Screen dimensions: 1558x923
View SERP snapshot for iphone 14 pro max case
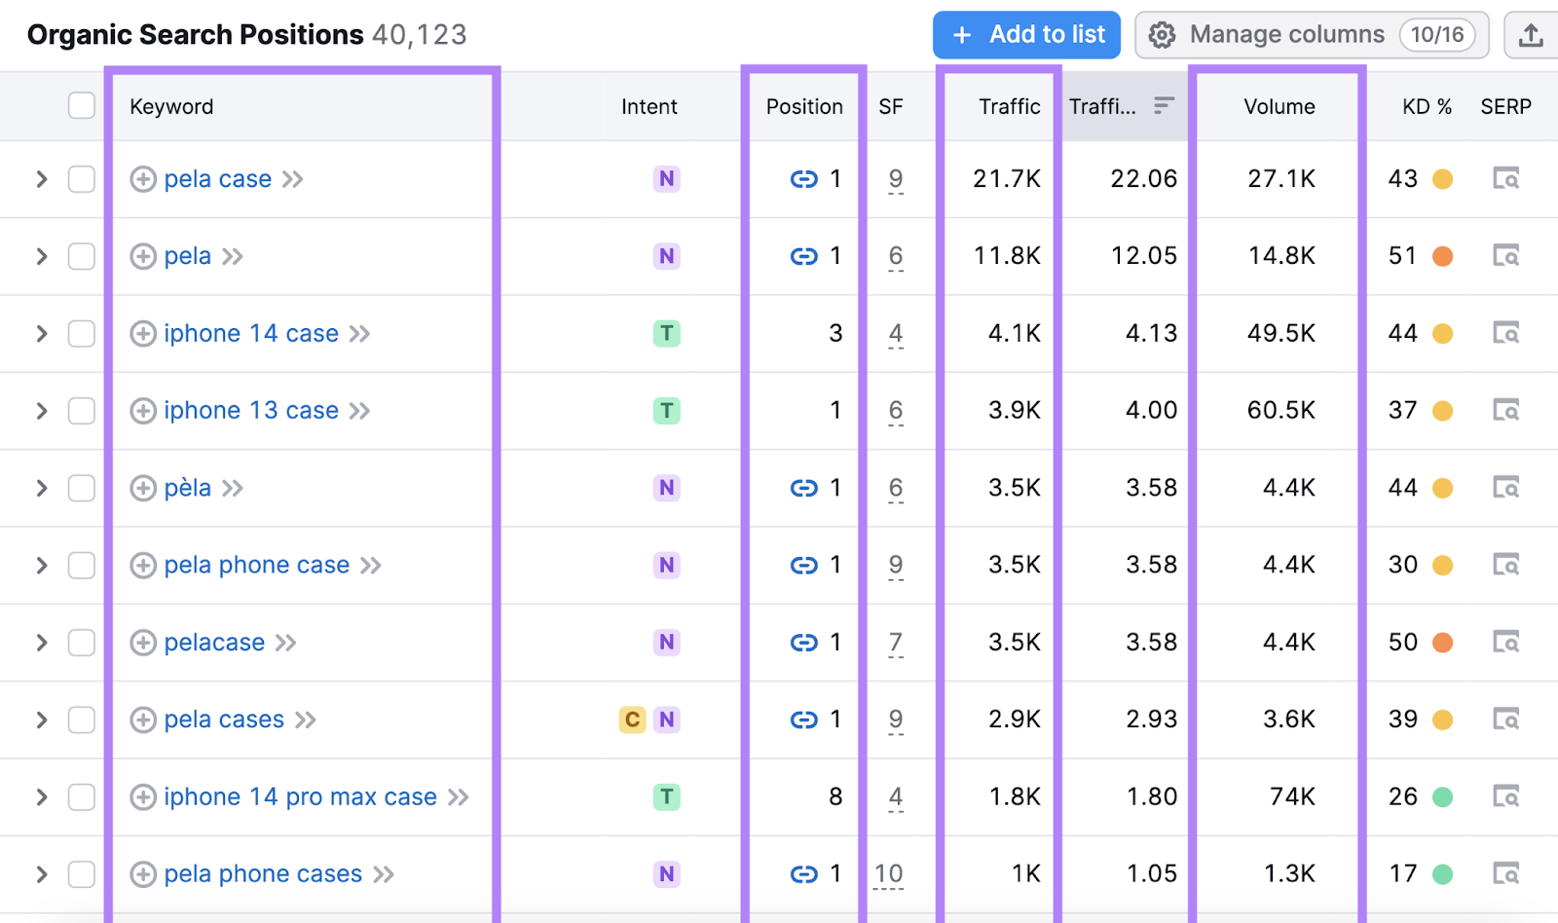(x=1505, y=796)
